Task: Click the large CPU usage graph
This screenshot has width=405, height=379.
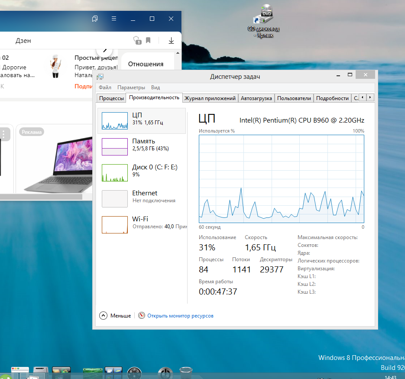Action: (x=281, y=179)
